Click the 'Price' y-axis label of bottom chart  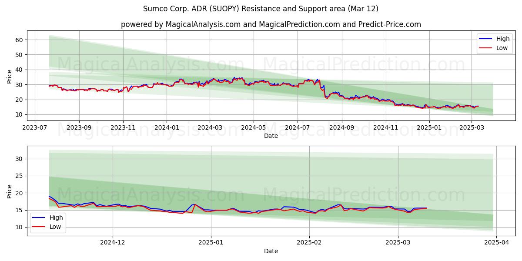[x=10, y=191]
